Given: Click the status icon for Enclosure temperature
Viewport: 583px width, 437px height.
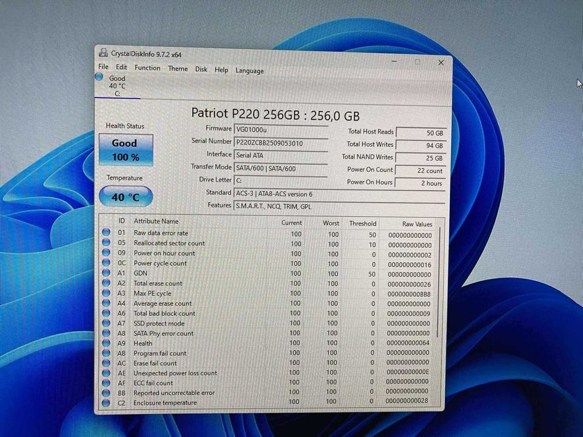Looking at the screenshot, I should tap(106, 403).
